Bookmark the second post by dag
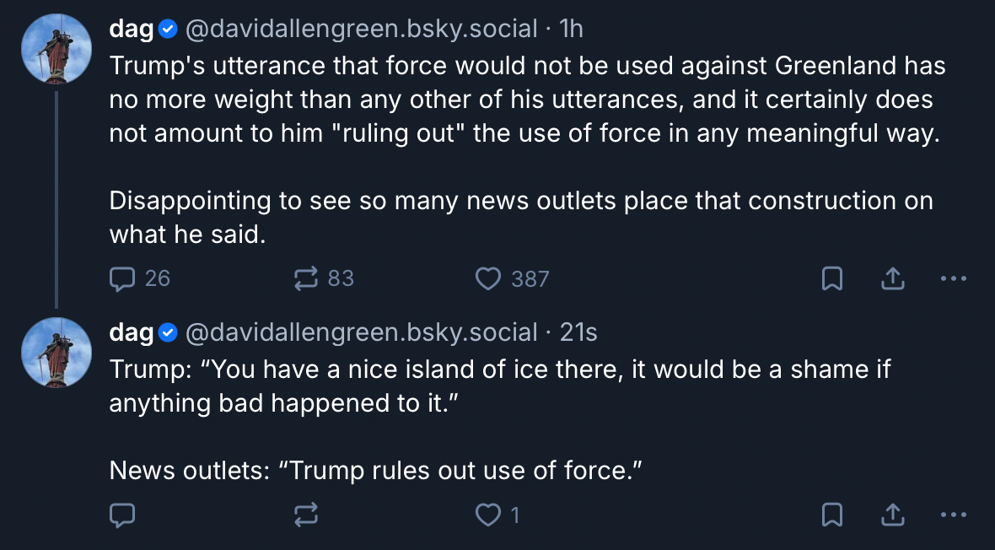 832,515
